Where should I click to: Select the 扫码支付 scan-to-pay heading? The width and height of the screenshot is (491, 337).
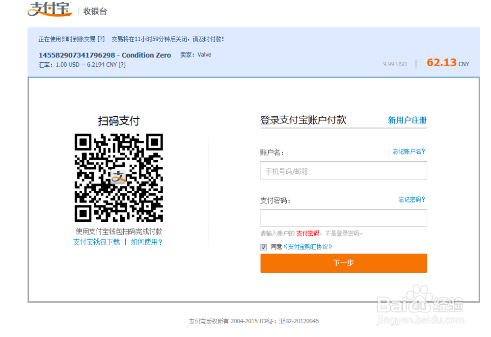click(118, 120)
